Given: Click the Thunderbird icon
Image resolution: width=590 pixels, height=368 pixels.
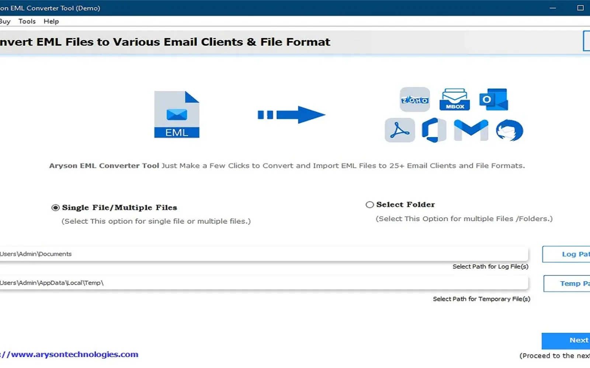Looking at the screenshot, I should (x=509, y=130).
